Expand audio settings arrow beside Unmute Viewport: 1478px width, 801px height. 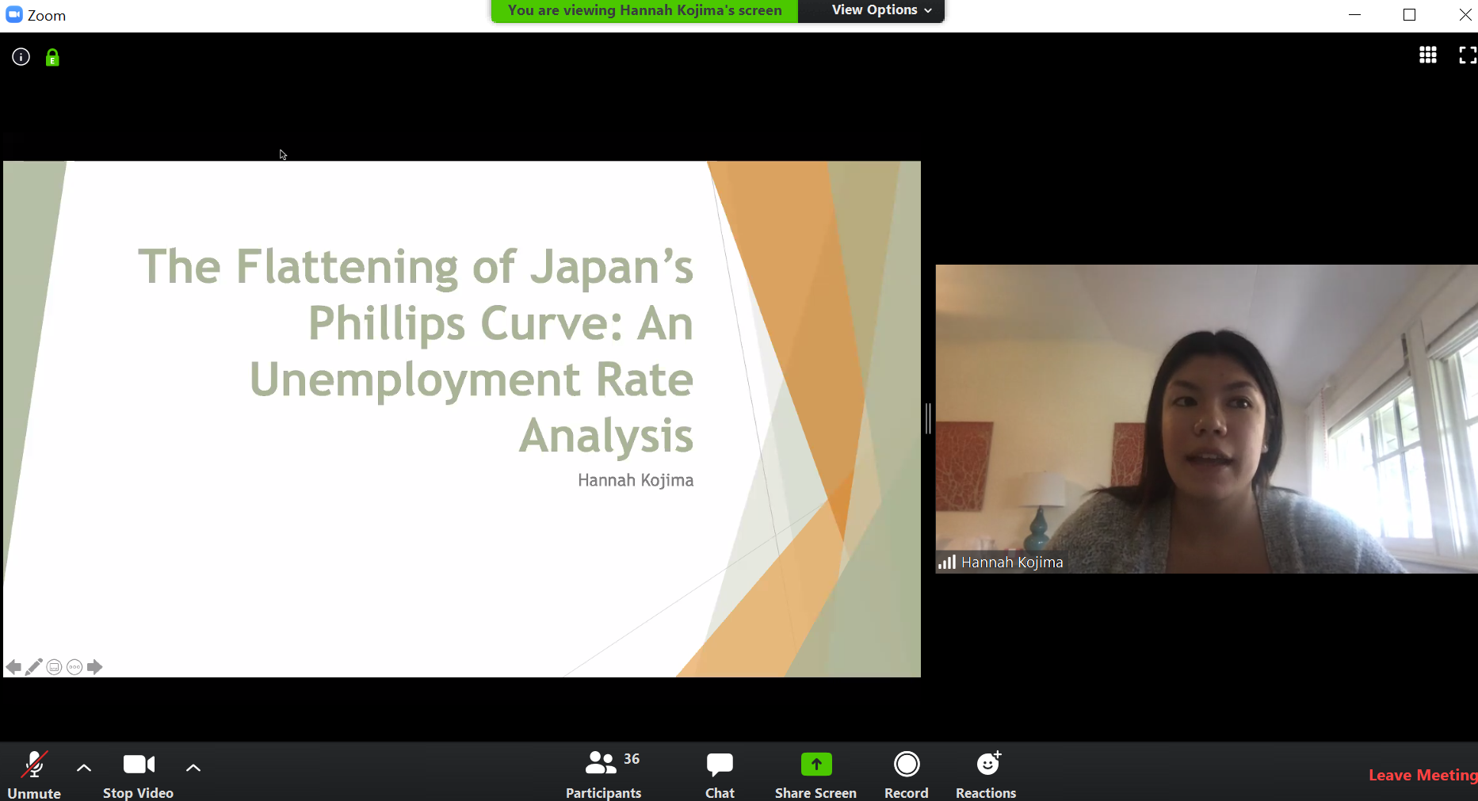[x=84, y=767]
